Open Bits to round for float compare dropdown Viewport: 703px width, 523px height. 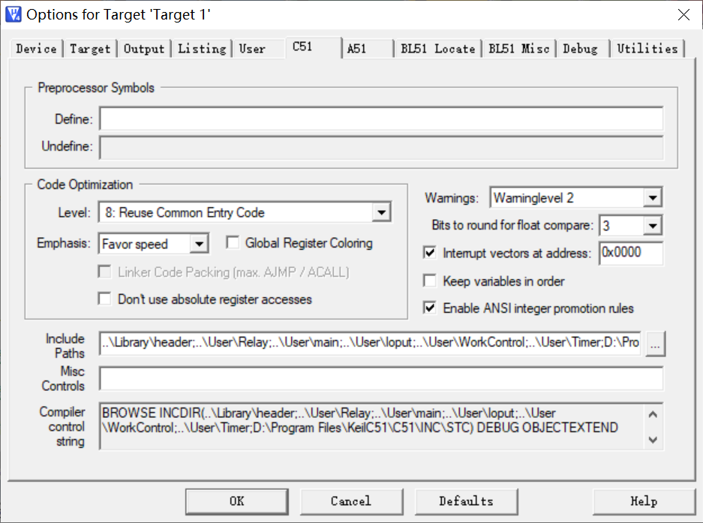coord(653,226)
